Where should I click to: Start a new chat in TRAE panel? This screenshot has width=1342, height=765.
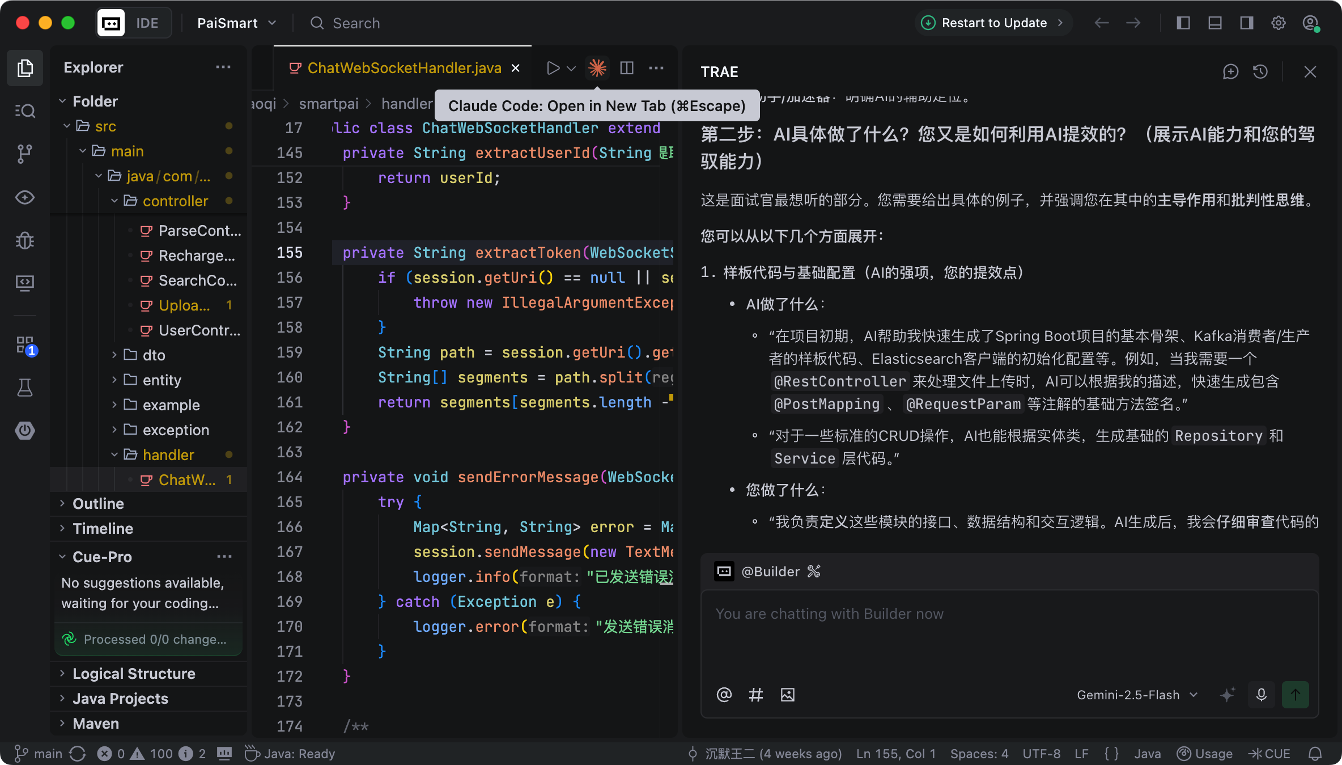pyautogui.click(x=1230, y=72)
